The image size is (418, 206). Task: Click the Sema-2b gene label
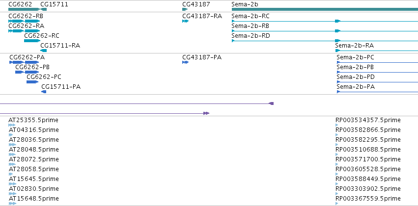(245, 4)
